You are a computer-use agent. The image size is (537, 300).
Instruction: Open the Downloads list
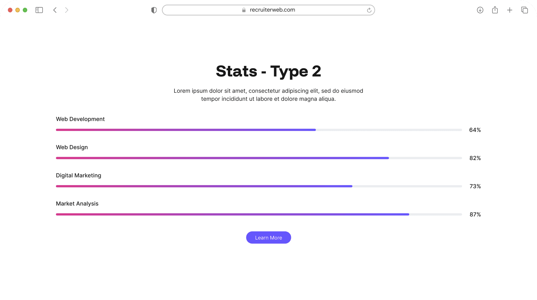[480, 10]
